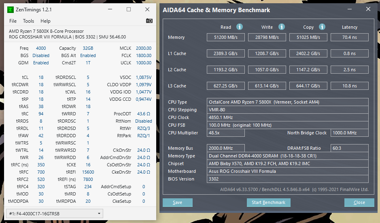Select the L1 Cache Copy 2402.2 GB/s field
This screenshot has width=380, height=223.
(308, 53)
